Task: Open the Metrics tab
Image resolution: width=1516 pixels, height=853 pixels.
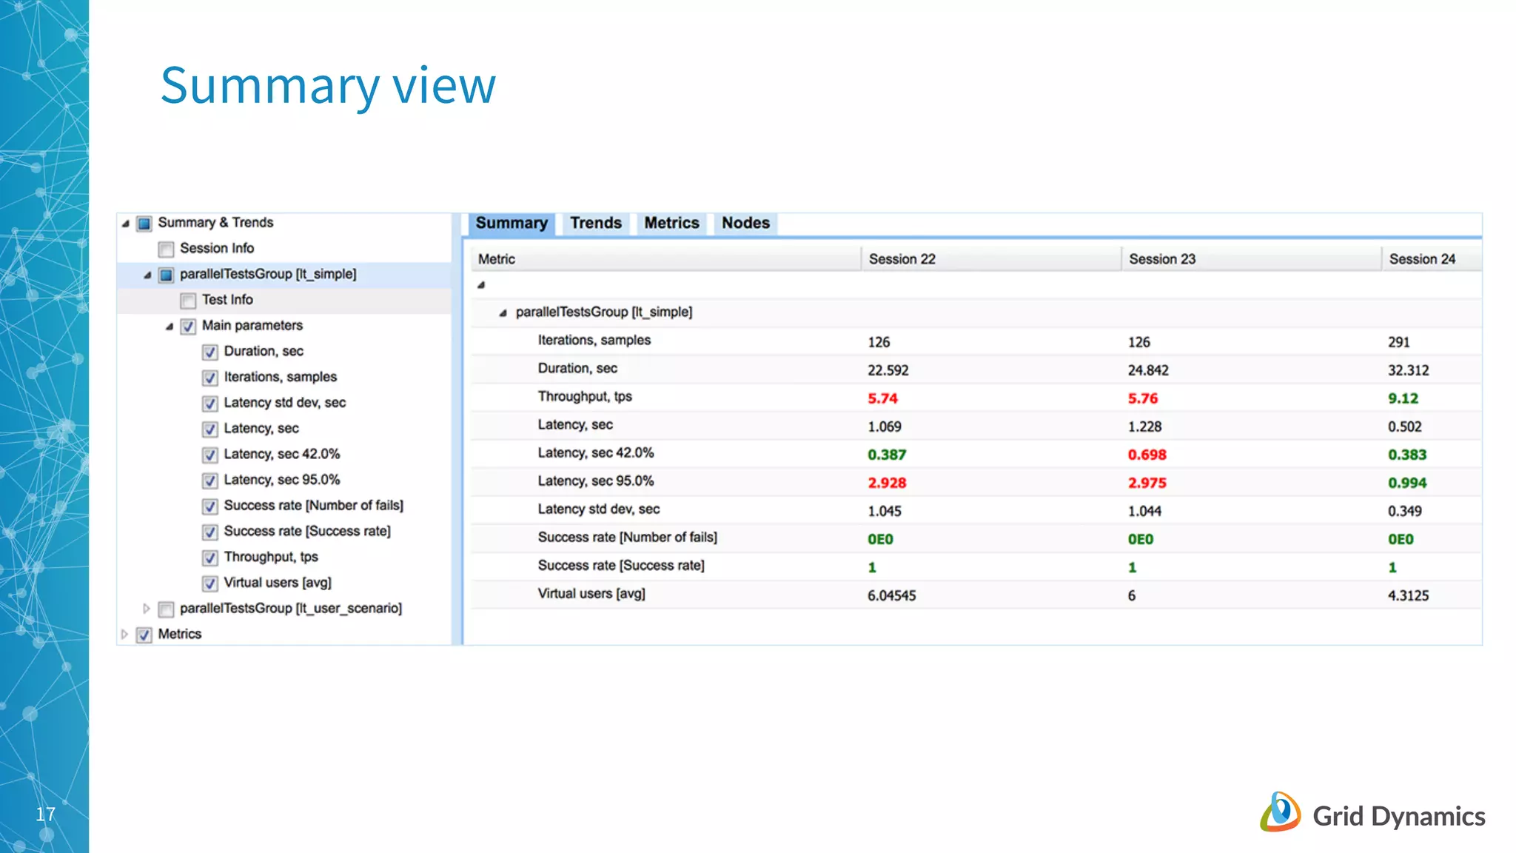Action: (x=671, y=223)
